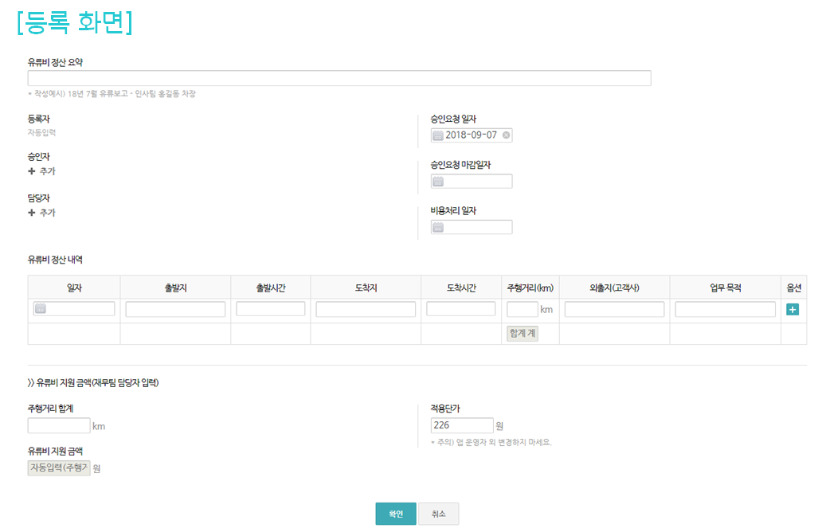Click calendar icon in 승인요청 일자 field
Image resolution: width=814 pixels, height=532 pixels.
[438, 135]
